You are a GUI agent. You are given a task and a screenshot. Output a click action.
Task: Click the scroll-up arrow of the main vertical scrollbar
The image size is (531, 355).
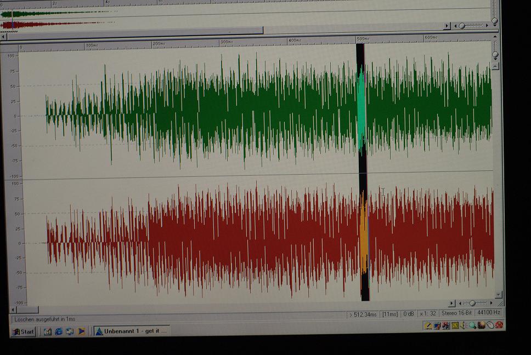pyautogui.click(x=495, y=66)
